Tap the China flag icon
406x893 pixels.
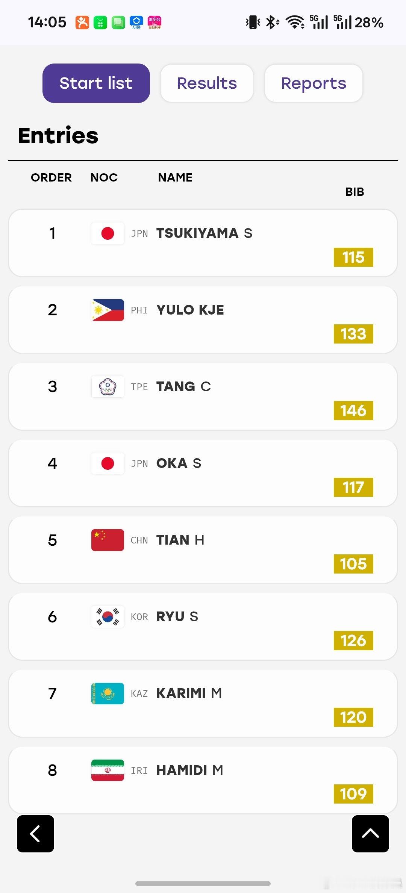108,540
